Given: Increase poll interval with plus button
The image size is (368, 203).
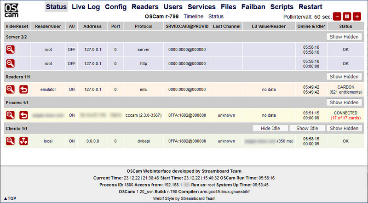Looking at the screenshot, I should (357, 17).
